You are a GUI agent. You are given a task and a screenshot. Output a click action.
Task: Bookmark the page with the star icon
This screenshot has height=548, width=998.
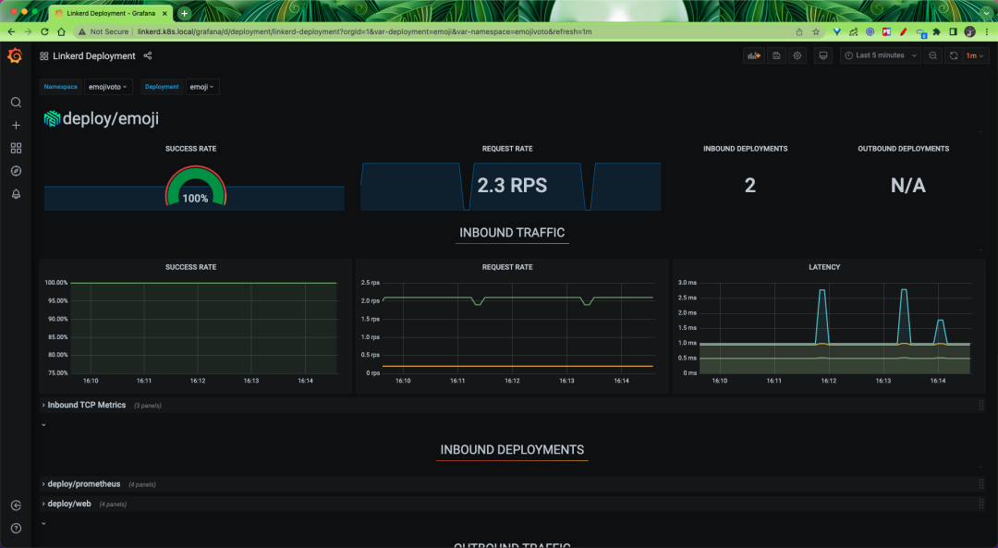(x=816, y=31)
